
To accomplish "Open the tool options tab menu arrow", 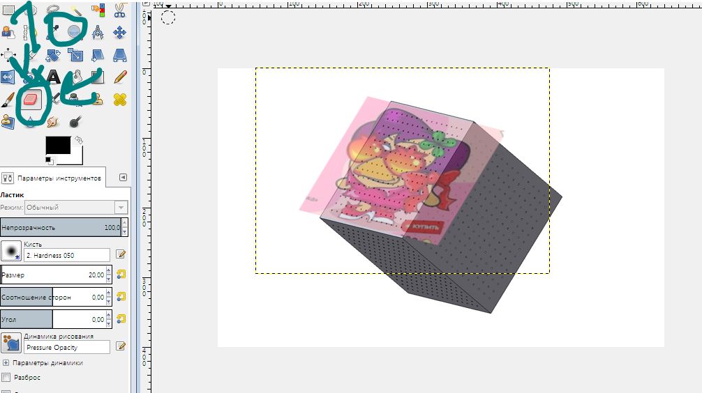I will click(x=123, y=178).
